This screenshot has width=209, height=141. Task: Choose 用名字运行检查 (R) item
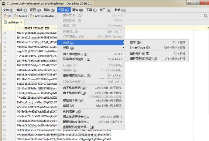[91, 117]
